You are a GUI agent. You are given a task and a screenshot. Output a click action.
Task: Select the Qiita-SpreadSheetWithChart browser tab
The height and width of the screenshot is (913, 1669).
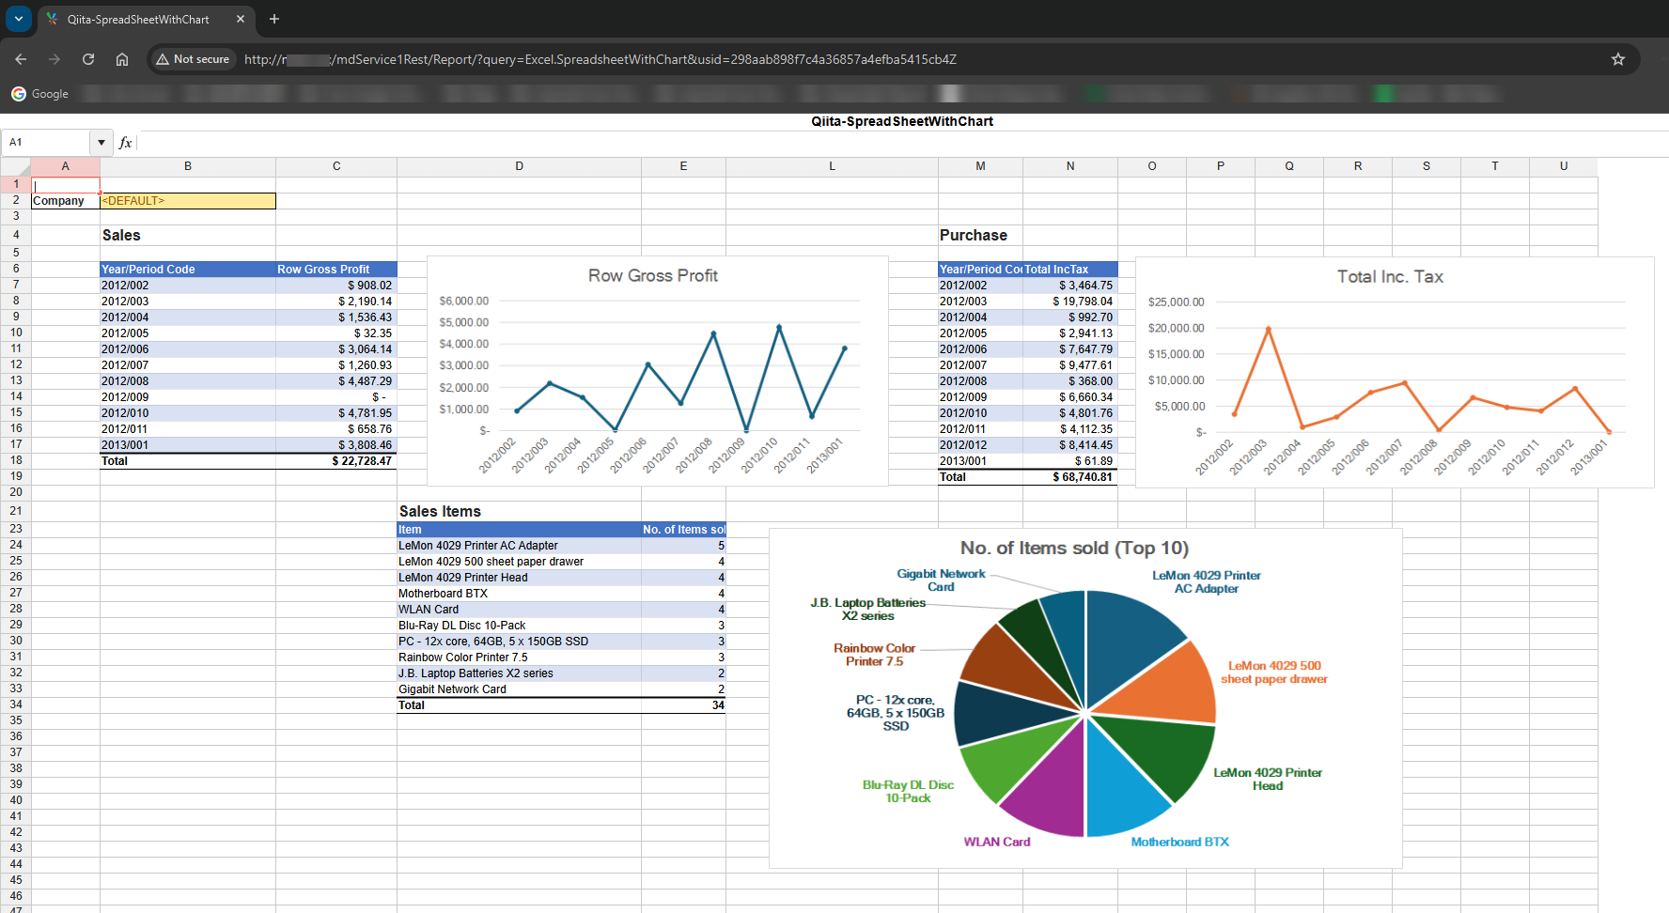[146, 19]
